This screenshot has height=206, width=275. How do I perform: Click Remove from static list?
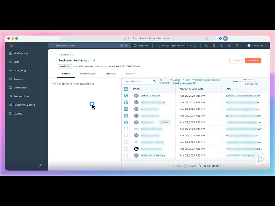tap(206, 80)
